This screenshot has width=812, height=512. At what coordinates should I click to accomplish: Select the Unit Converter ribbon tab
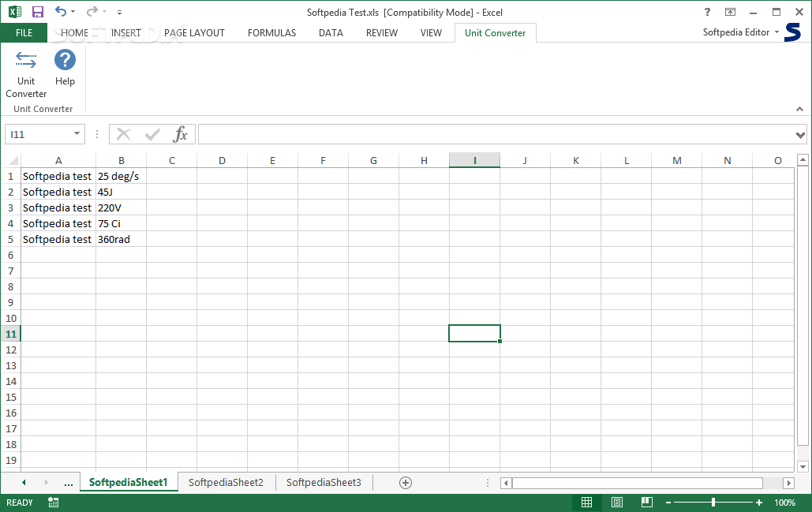click(x=495, y=32)
